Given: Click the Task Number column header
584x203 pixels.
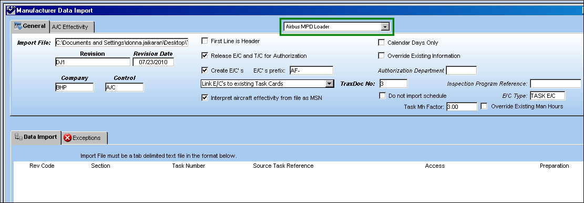Looking at the screenshot, I should coord(189,166).
